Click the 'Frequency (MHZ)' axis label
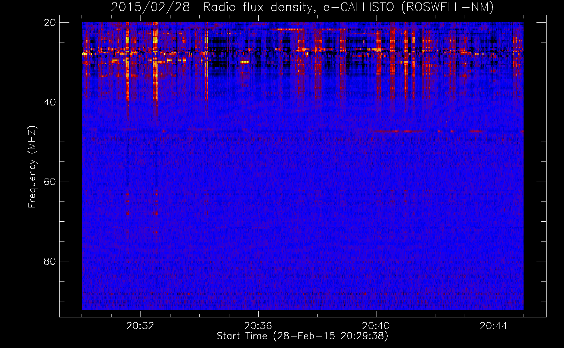 click(32, 167)
